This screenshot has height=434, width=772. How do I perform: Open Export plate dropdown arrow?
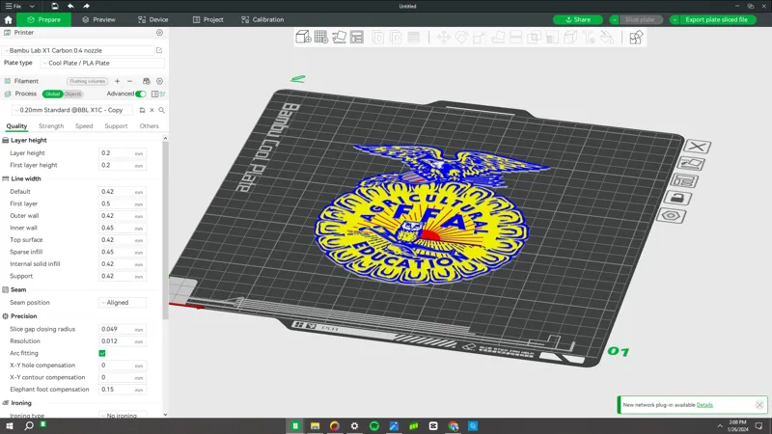[675, 19]
